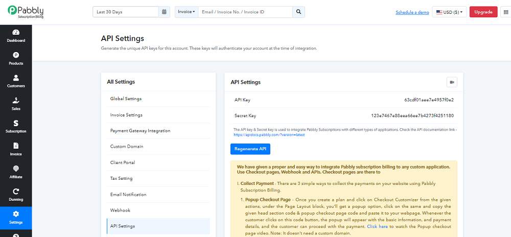511x237 pixels.
Task: Select Email Notification in All Settings
Action: coord(158,195)
